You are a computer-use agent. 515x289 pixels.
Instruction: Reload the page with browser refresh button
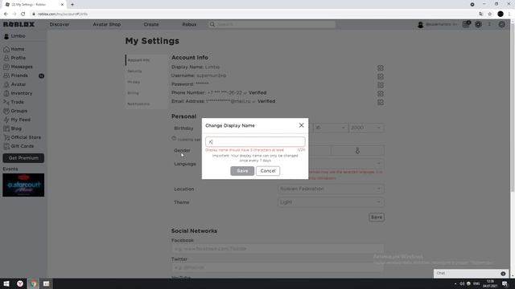pos(23,14)
